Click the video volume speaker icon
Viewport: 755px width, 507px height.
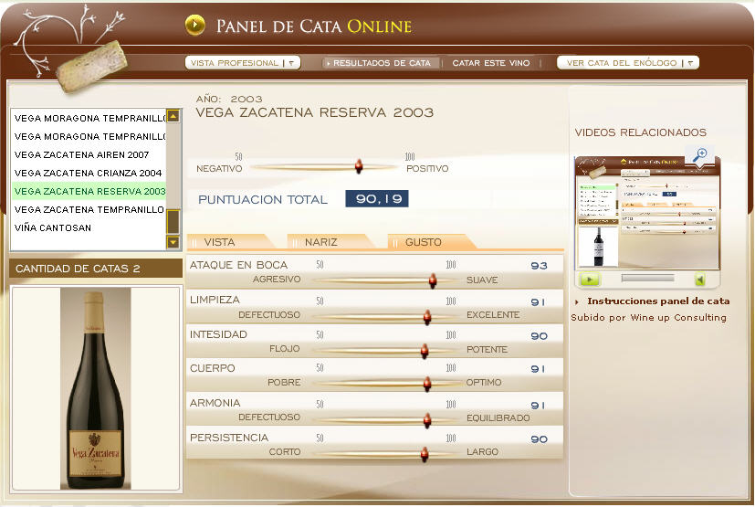point(700,279)
